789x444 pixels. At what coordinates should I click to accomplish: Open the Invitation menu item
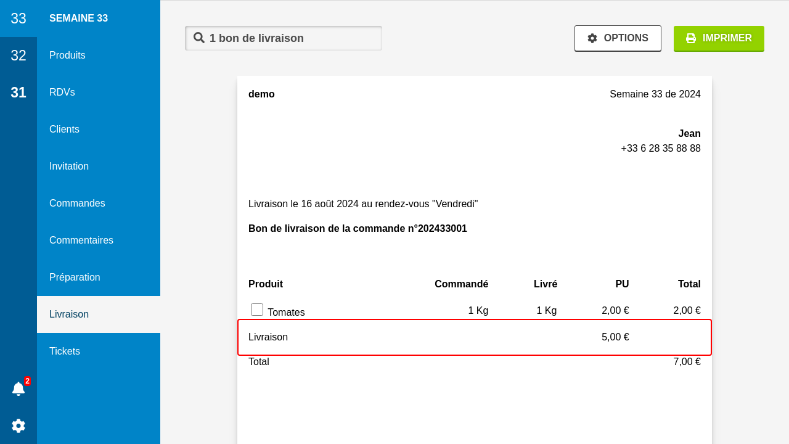pos(69,166)
